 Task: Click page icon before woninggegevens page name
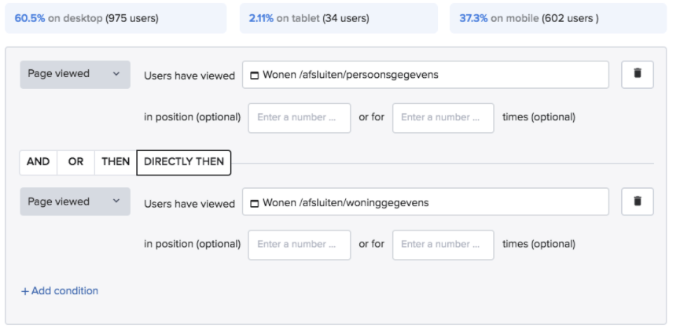coord(254,203)
